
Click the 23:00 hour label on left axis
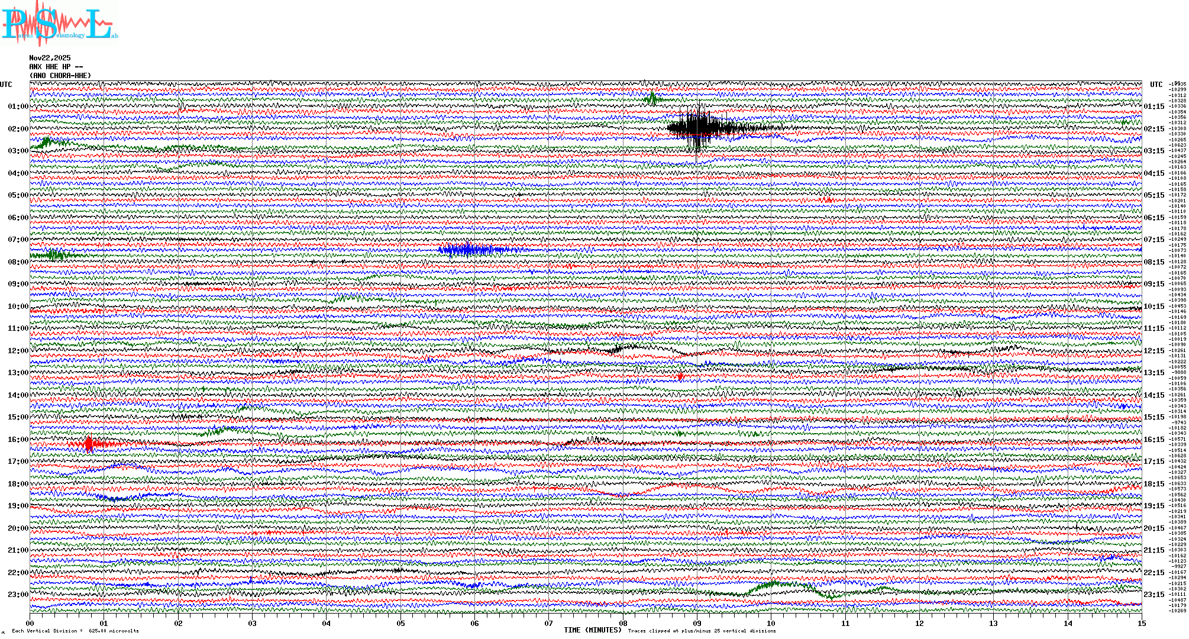pyautogui.click(x=18, y=595)
